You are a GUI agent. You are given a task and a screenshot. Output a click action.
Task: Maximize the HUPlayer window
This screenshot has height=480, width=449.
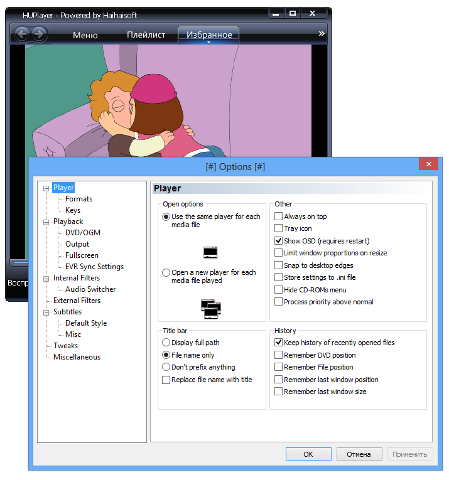[293, 13]
